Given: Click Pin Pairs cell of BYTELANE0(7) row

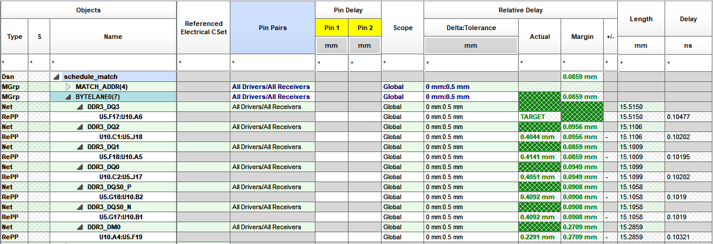Looking at the screenshot, I should pos(272,97).
